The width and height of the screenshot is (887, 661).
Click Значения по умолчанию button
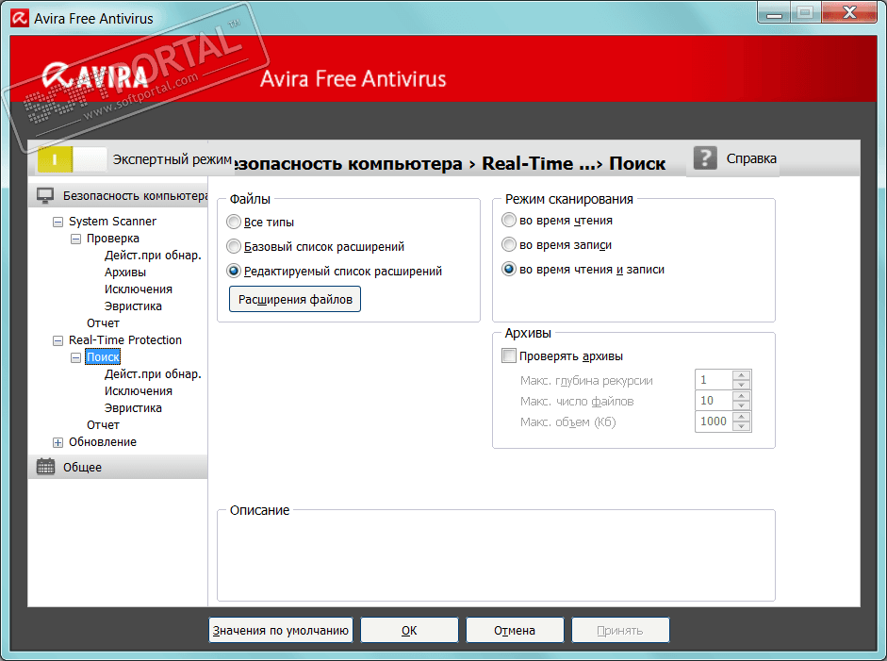281,630
